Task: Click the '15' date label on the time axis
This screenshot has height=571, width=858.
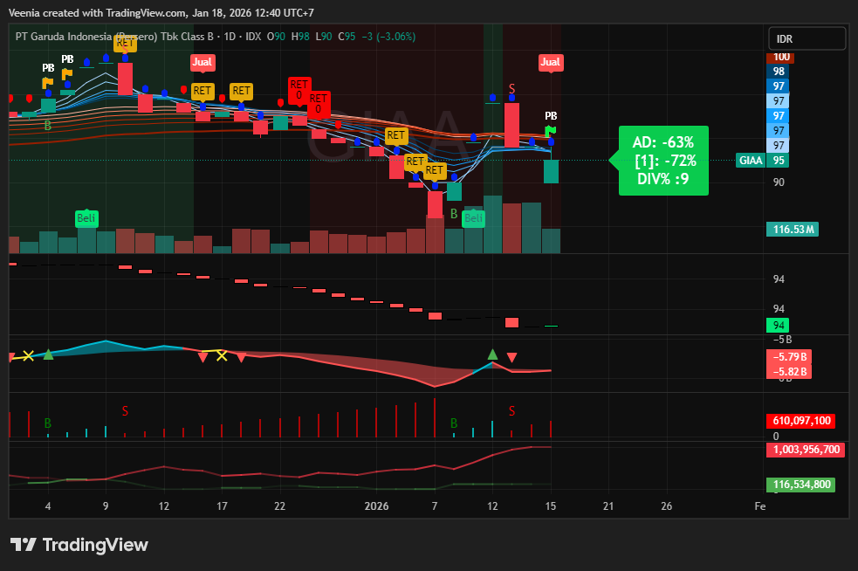Action: (x=551, y=506)
